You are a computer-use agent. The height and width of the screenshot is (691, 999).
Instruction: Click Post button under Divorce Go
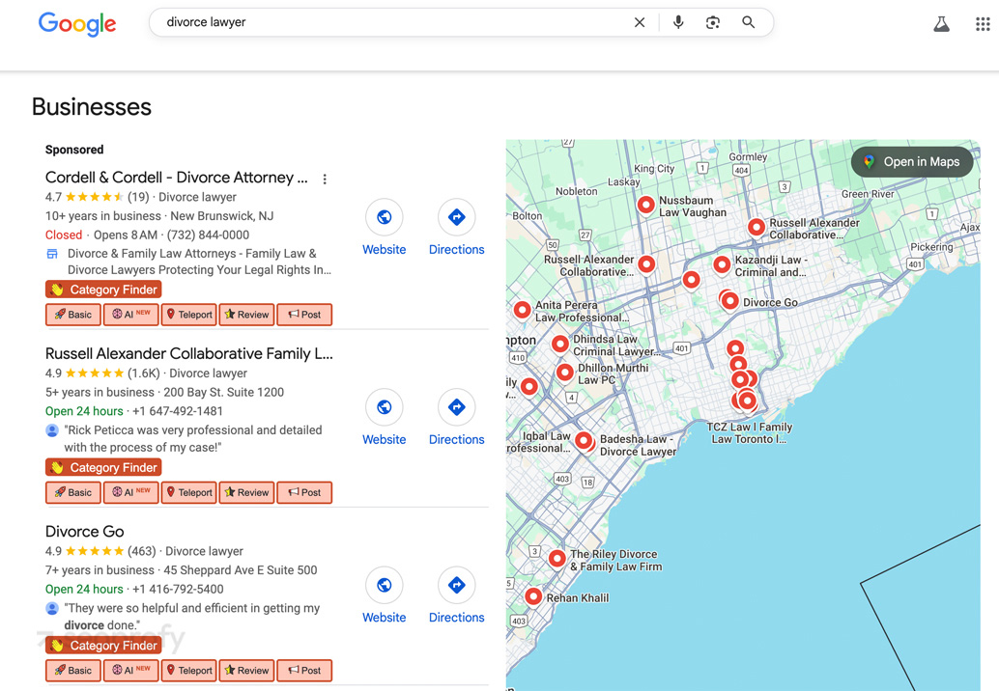pyautogui.click(x=304, y=670)
